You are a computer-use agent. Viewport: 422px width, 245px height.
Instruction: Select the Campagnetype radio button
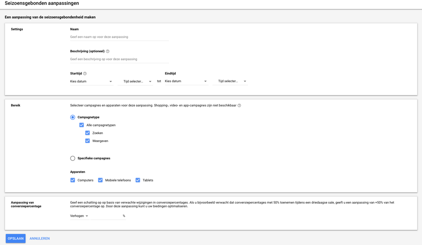coord(73,117)
